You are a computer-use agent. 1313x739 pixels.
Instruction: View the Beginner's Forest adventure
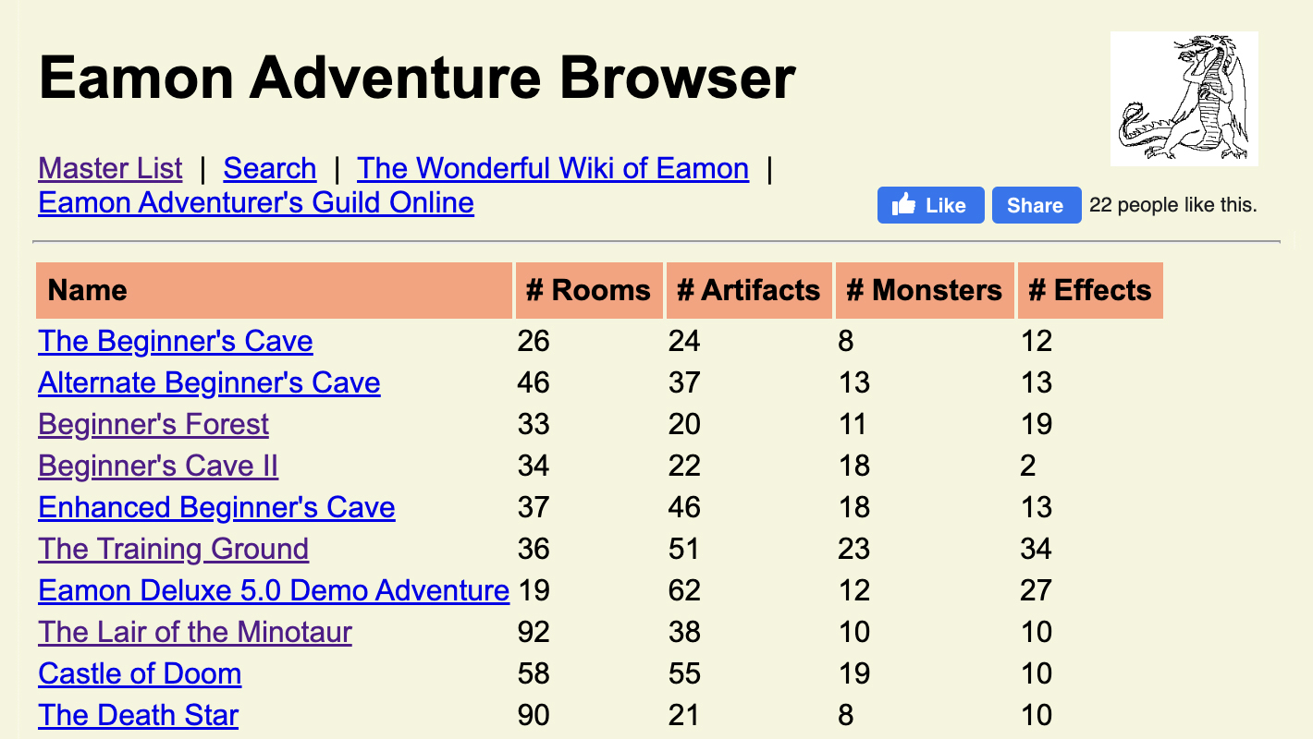coord(153,424)
